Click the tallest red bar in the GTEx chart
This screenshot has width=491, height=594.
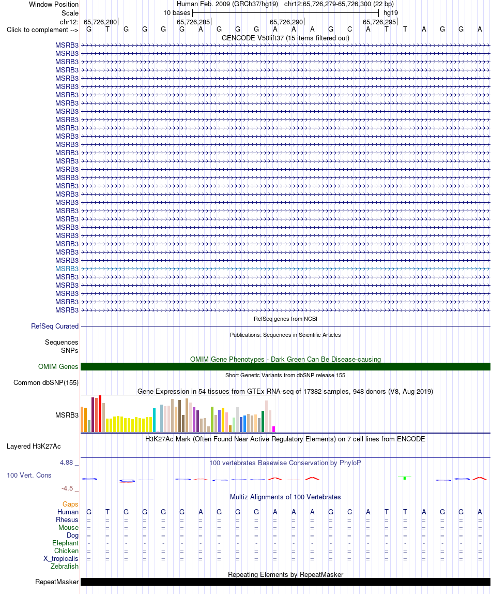(x=100, y=414)
